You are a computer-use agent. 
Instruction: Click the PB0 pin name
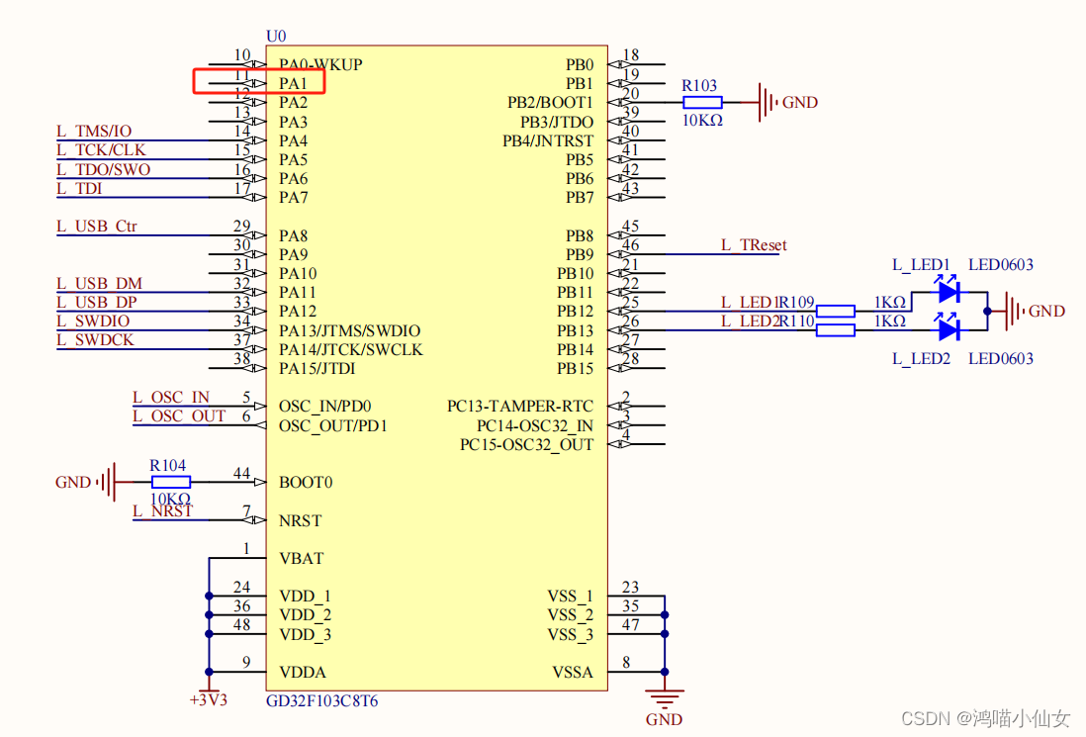580,65
